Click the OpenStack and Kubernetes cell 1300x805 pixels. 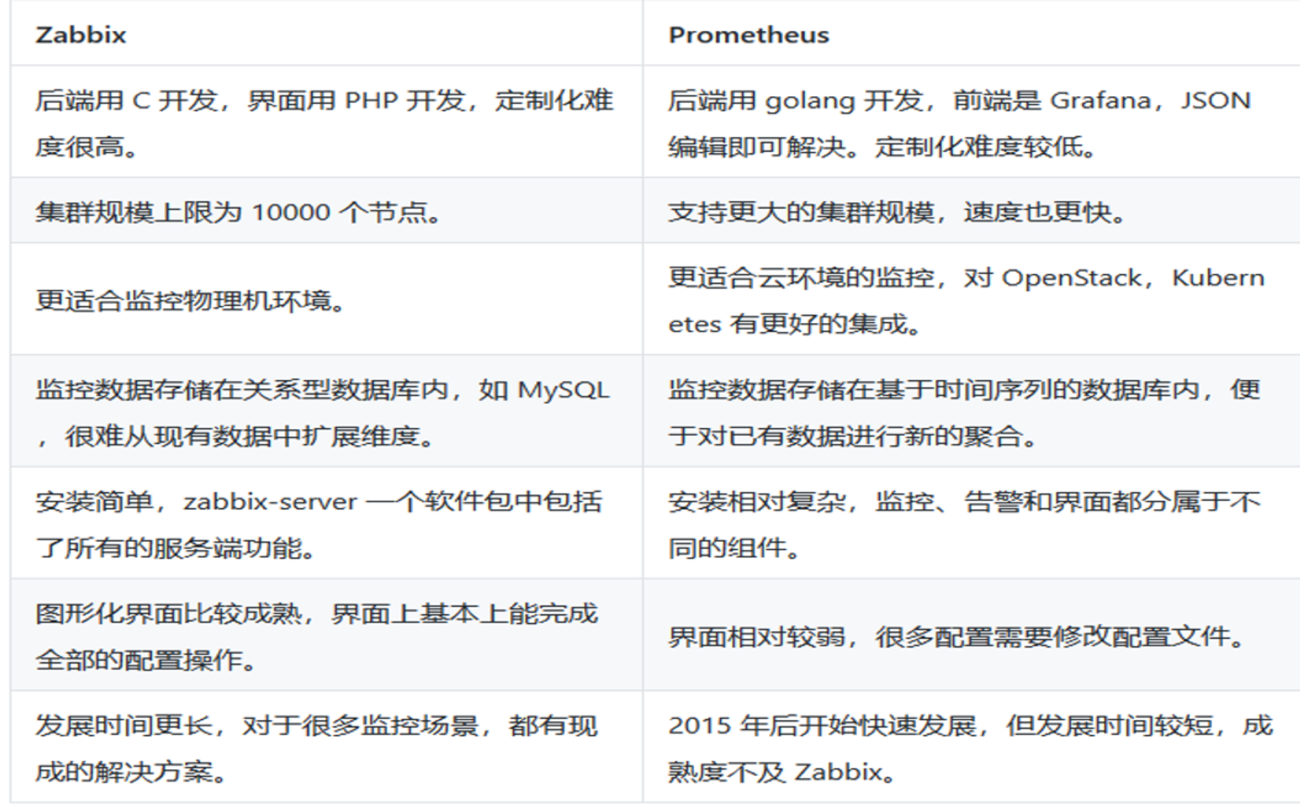pos(966,300)
